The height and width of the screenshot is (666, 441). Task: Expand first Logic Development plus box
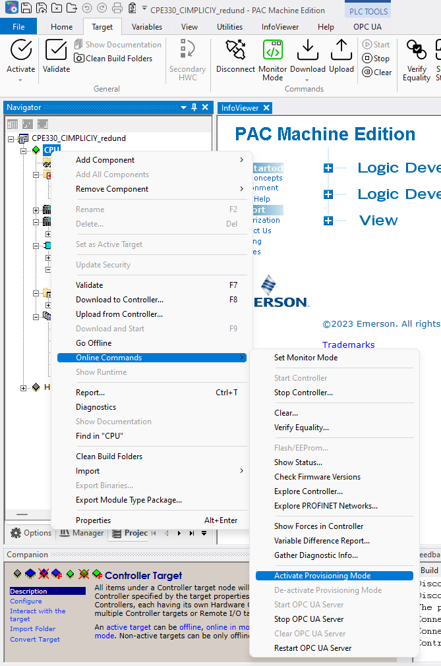328,168
